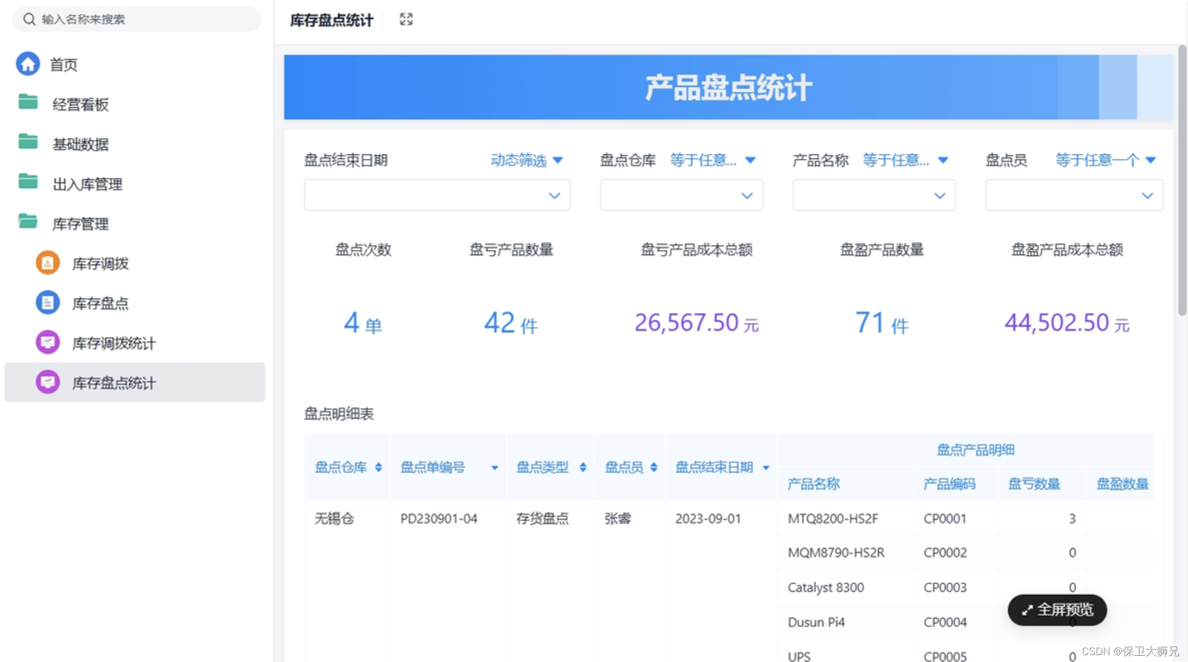Image resolution: width=1188 pixels, height=662 pixels.
Task: Click the home icon beside 首页
Action: [28, 64]
